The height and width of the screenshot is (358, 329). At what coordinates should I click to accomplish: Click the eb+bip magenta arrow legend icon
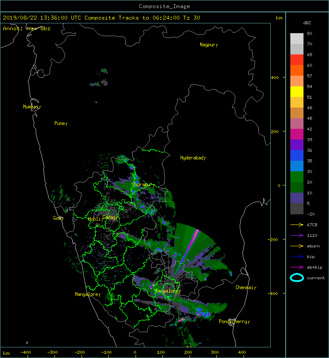point(297,267)
